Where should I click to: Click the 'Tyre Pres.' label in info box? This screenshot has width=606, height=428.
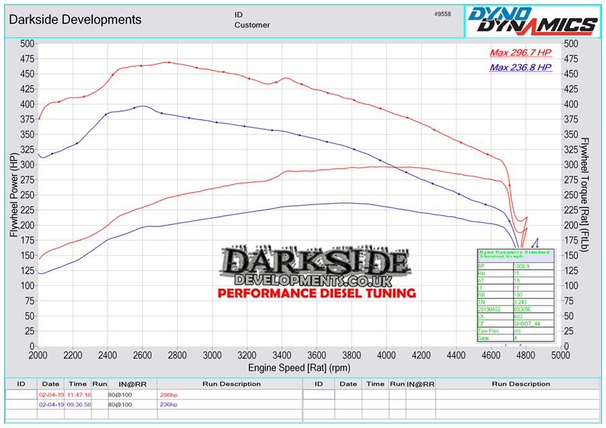point(489,330)
